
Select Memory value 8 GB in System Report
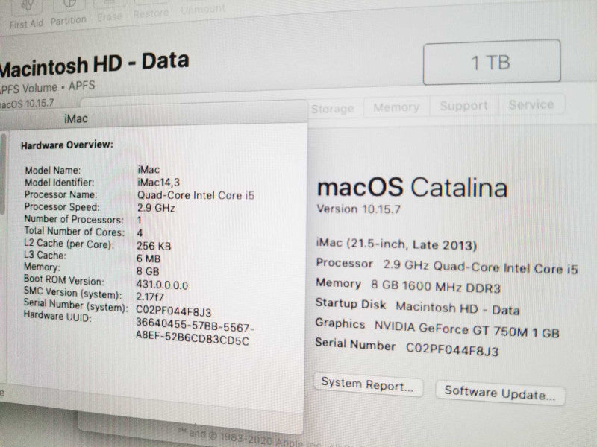tap(148, 271)
